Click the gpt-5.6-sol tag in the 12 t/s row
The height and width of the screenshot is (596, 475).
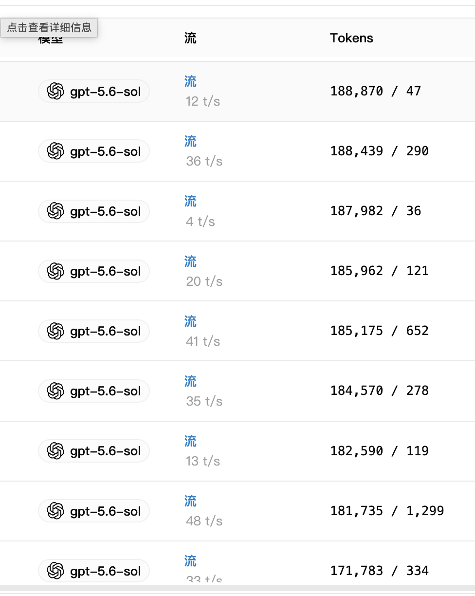coord(94,91)
